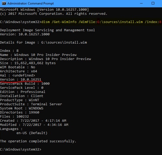Click the red index number 8 in command

pyautogui.click(x=160, y=22)
